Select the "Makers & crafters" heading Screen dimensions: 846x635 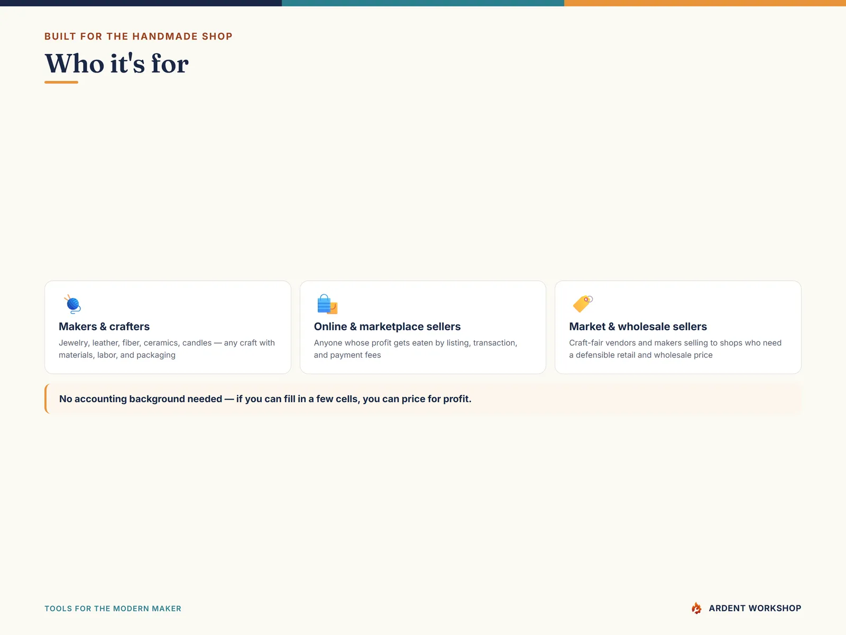104,326
